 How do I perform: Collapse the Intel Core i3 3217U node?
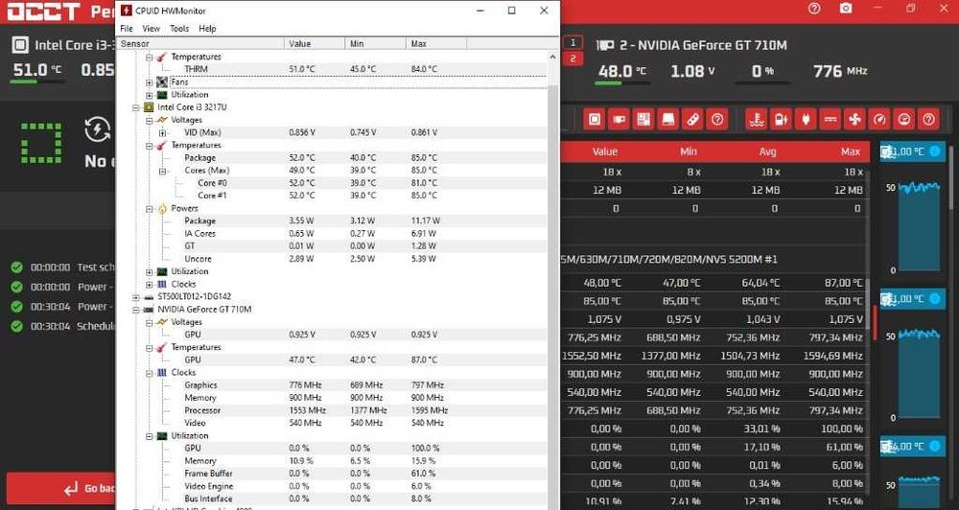point(135,107)
